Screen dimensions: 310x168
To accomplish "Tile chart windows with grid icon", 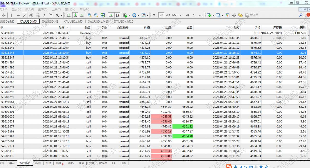I will point(103,15).
